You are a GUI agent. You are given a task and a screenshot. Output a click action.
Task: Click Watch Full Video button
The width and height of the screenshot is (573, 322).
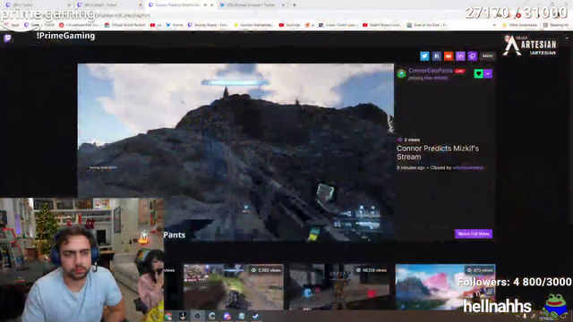tap(474, 233)
